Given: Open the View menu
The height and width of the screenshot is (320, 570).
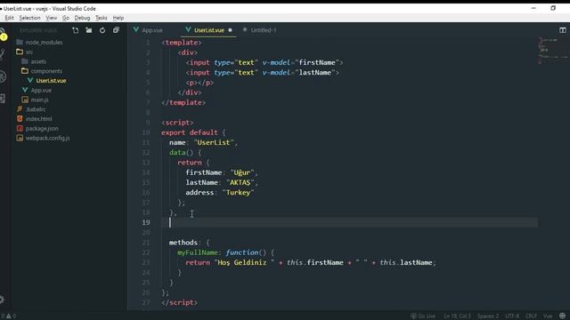Looking at the screenshot, I should tap(52, 18).
